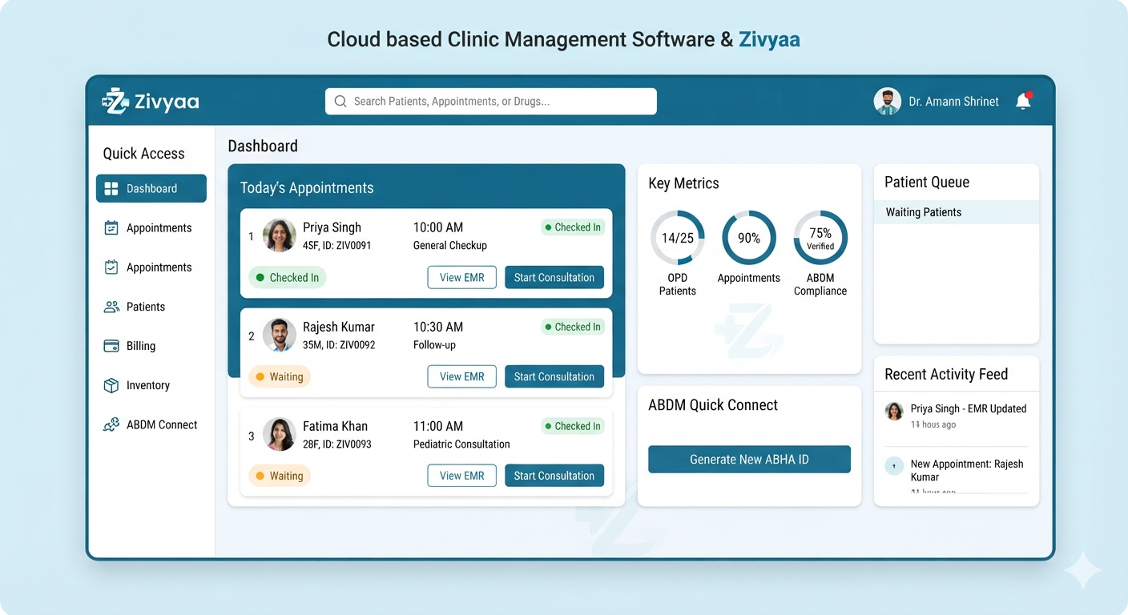The height and width of the screenshot is (615, 1128).
Task: Click the '11:00 AM' appointment time
Action: click(x=438, y=426)
